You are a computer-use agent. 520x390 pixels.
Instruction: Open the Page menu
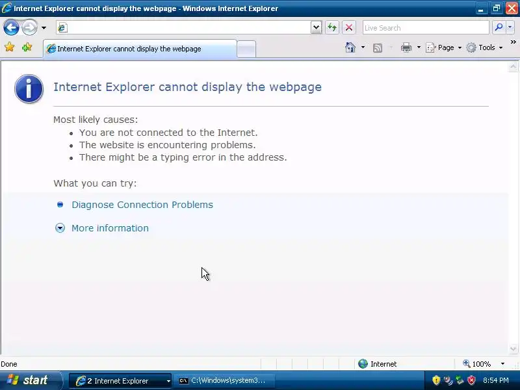[x=443, y=47]
